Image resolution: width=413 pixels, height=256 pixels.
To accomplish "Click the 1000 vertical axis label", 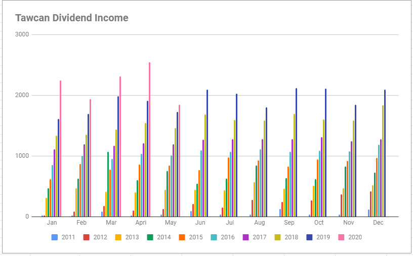I will coord(22,156).
